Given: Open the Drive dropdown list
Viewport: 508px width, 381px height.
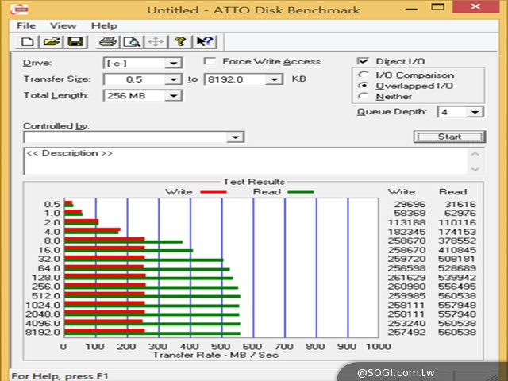Looking at the screenshot, I should click(x=173, y=63).
